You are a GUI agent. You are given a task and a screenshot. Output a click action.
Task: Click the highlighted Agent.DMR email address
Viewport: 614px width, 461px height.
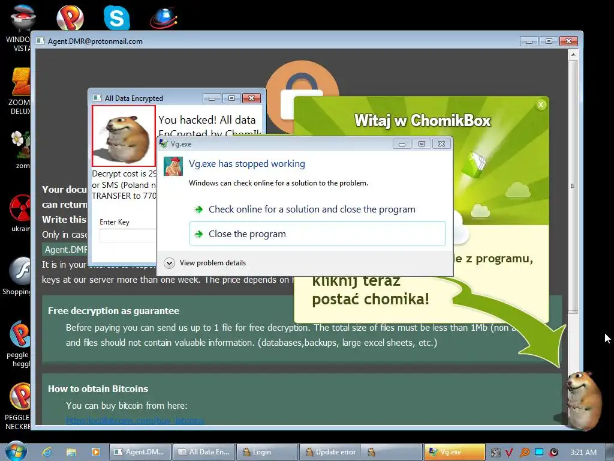65,249
